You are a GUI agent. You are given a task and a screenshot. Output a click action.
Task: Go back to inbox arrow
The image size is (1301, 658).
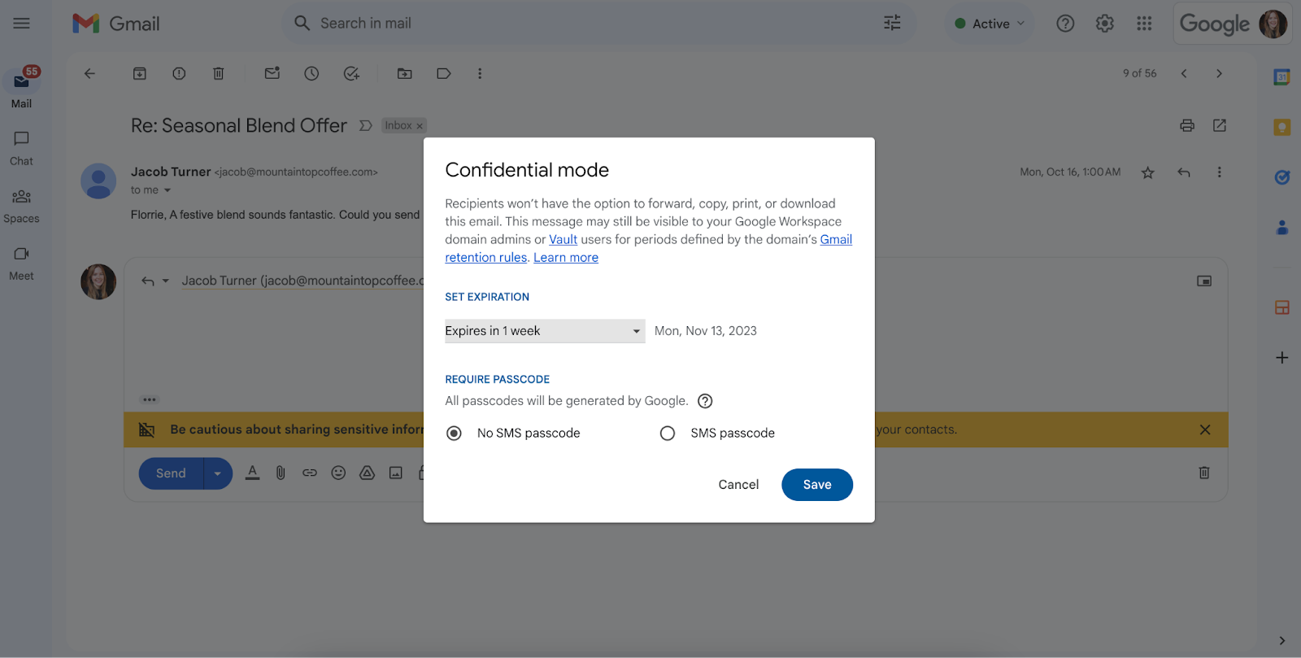89,73
